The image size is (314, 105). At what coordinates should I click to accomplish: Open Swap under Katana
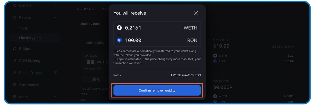(x=24, y=28)
